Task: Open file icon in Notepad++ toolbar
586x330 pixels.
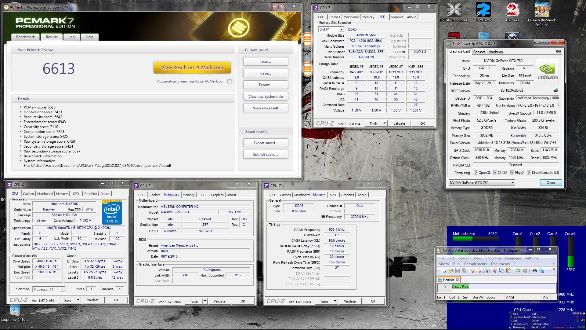Action: click(x=450, y=270)
